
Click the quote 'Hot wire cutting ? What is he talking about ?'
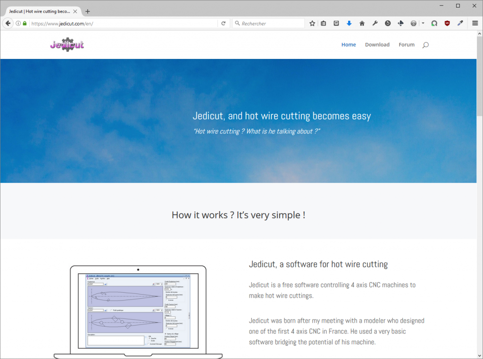point(257,131)
